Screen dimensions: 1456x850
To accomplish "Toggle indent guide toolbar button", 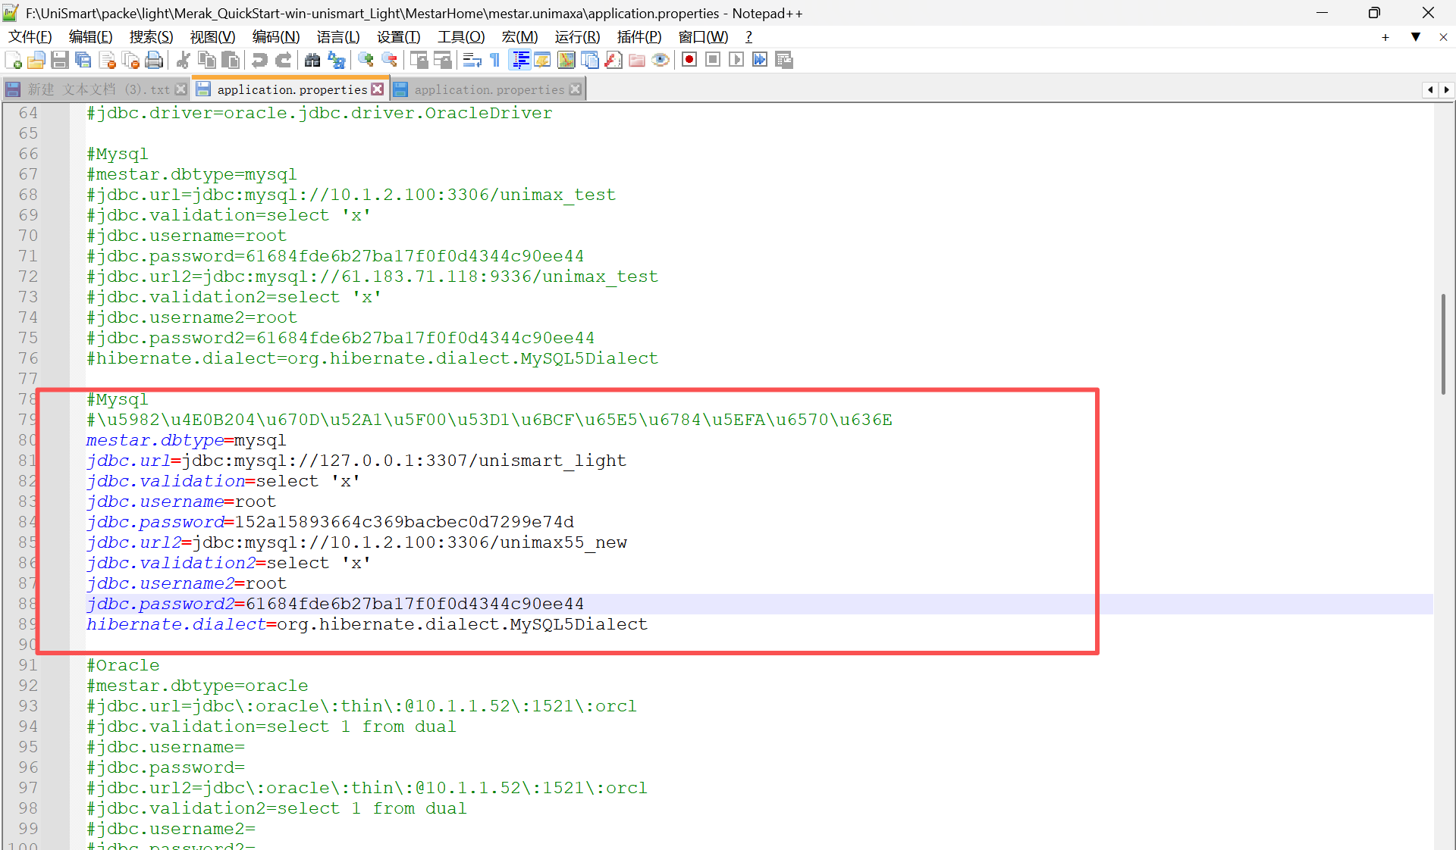I will click(520, 61).
